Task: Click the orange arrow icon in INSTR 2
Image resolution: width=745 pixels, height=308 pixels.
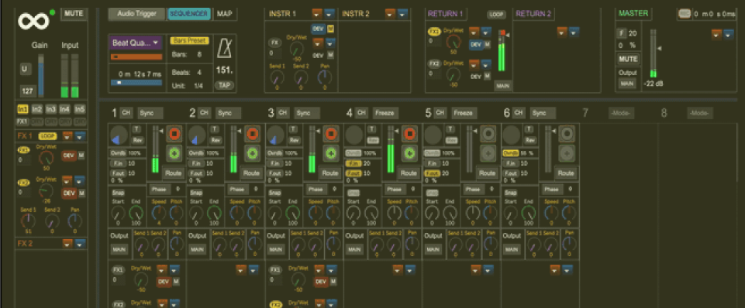Action: [390, 14]
